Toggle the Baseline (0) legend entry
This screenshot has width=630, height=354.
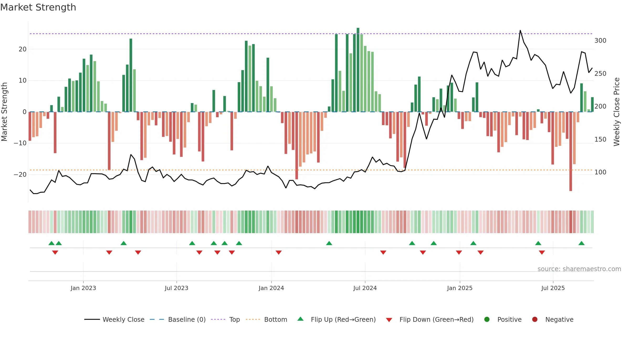pyautogui.click(x=177, y=319)
